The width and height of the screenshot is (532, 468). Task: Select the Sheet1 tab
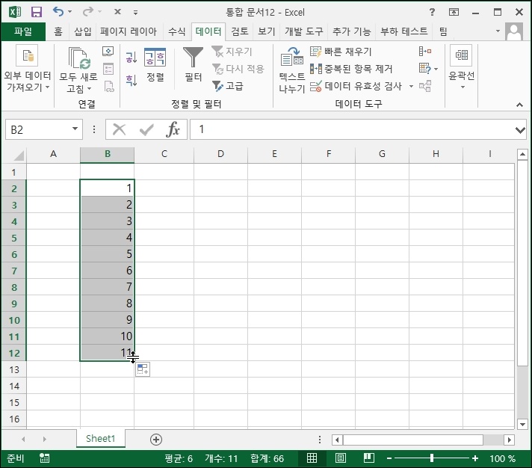click(100, 439)
